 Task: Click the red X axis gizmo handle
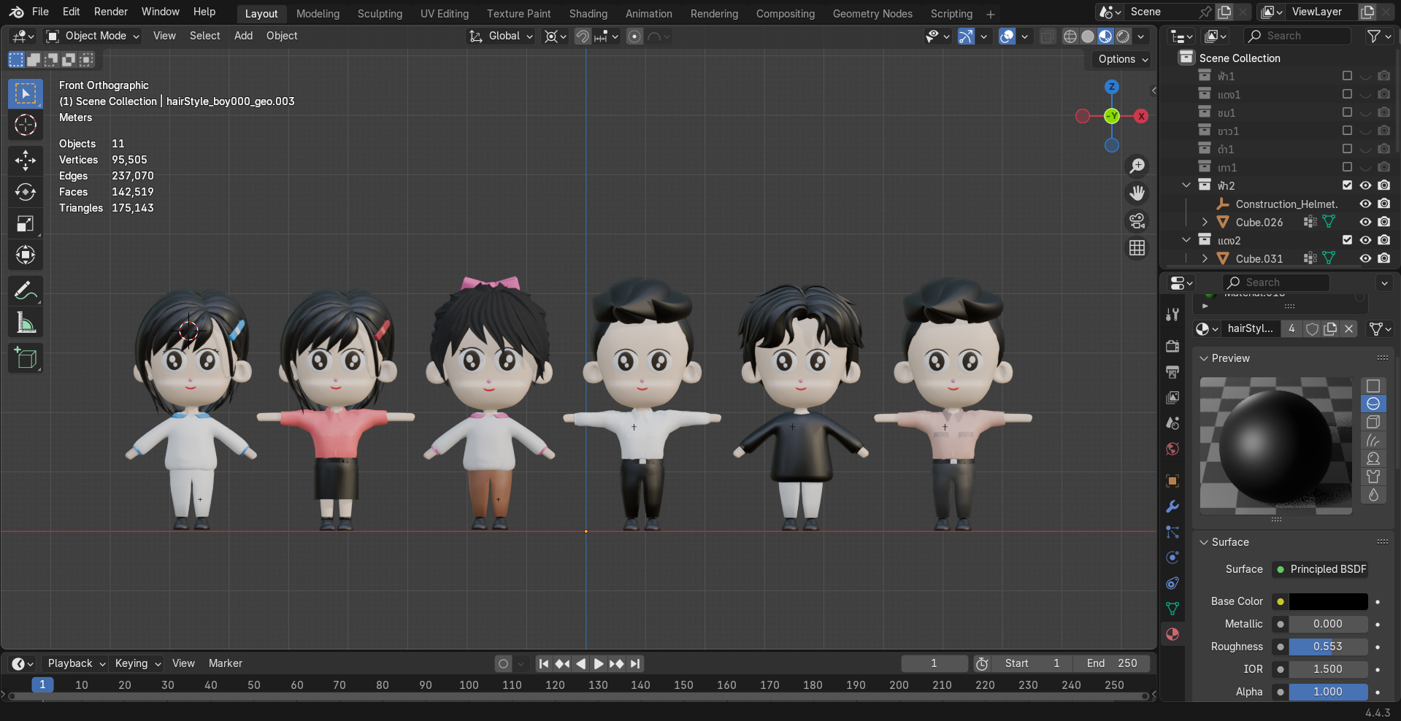point(1141,116)
